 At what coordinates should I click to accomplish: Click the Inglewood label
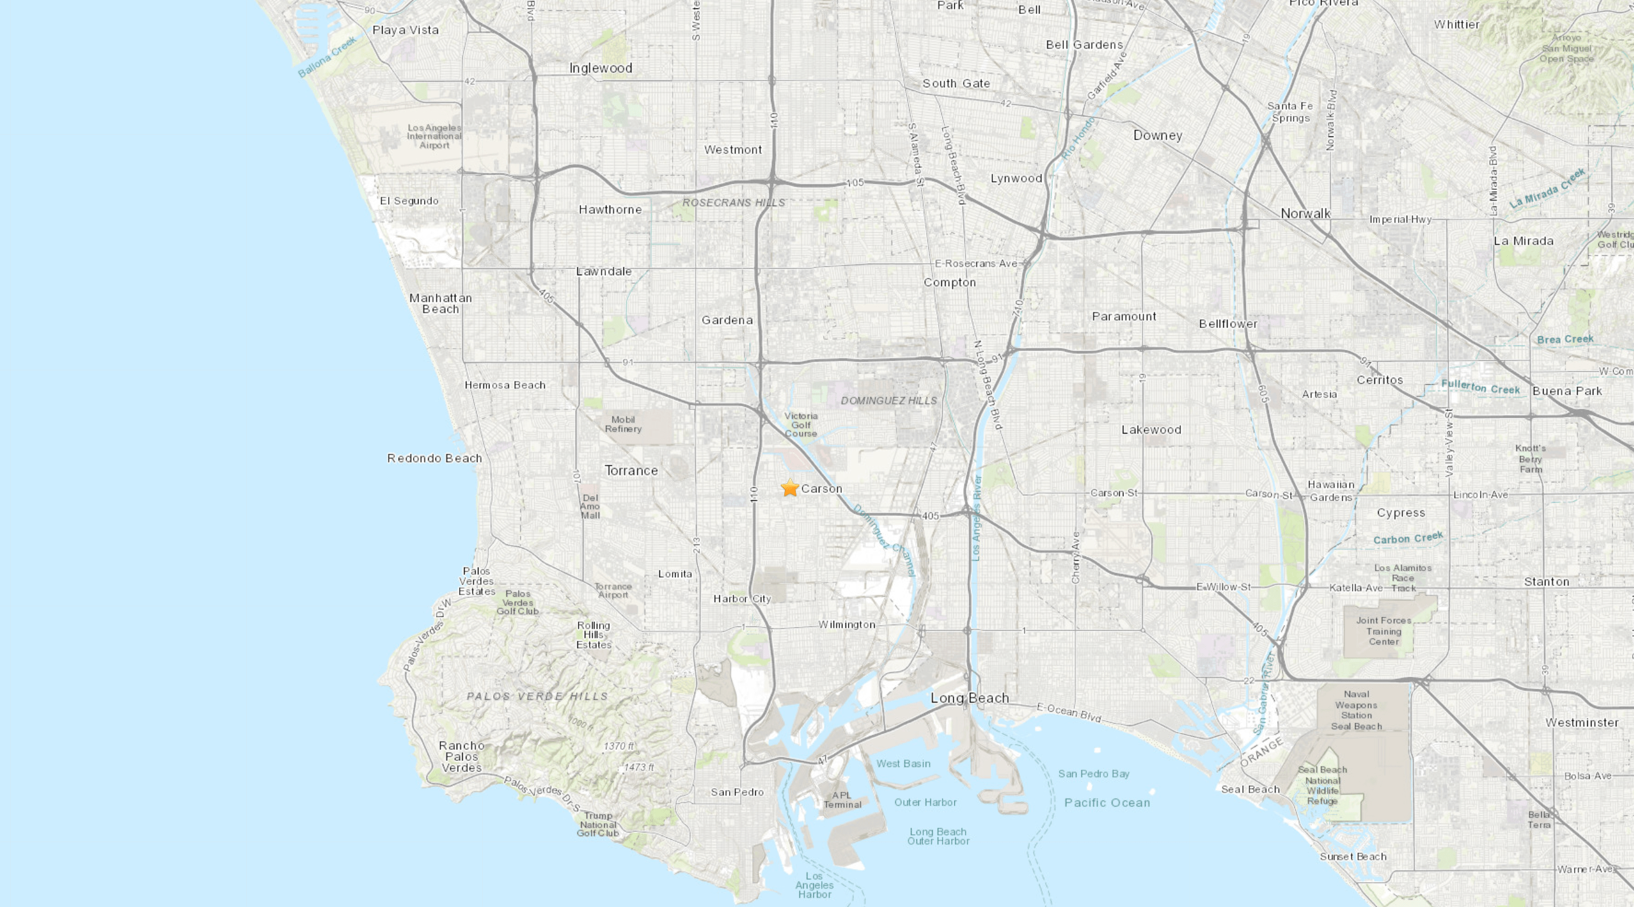coord(600,69)
